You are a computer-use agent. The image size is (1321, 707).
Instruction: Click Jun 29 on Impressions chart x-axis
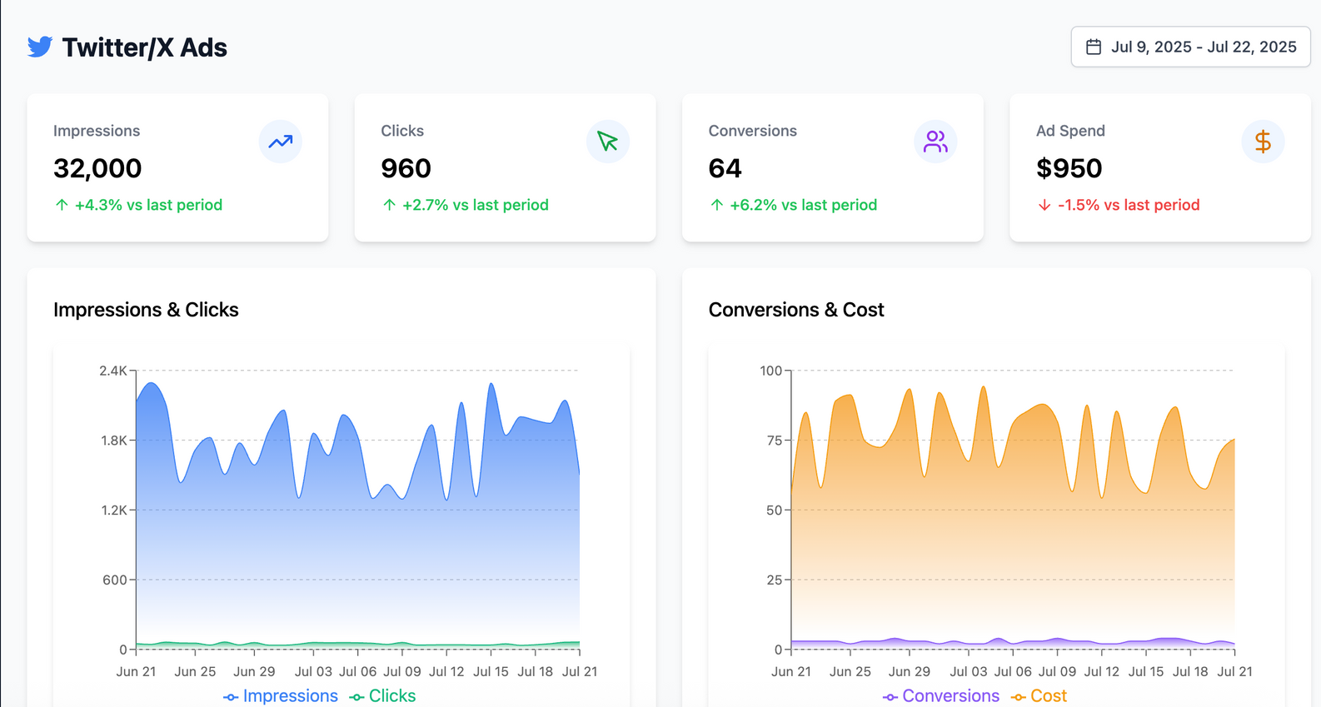(x=254, y=671)
